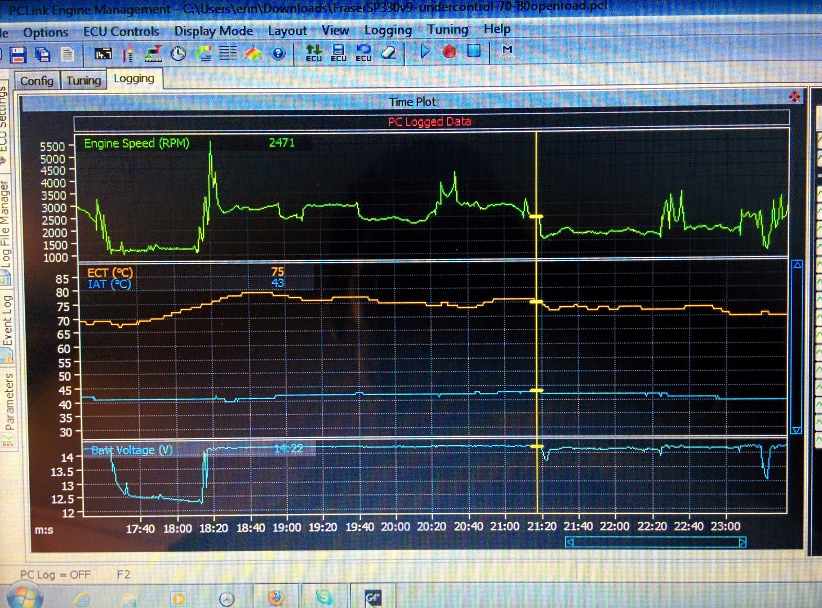
Task: Click the ECU connect arrows icon
Action: tap(313, 53)
